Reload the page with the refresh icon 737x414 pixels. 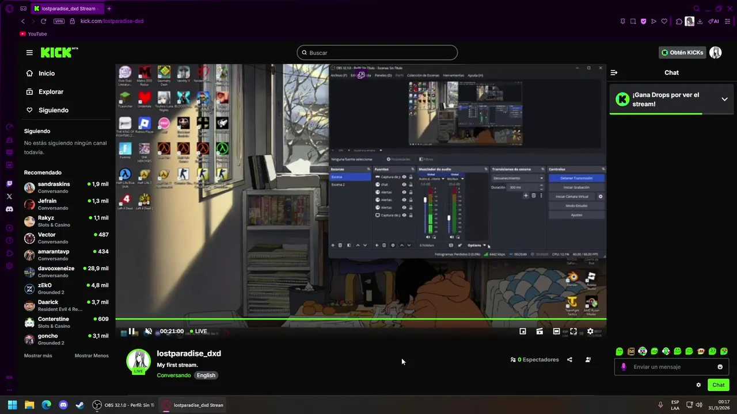point(43,21)
